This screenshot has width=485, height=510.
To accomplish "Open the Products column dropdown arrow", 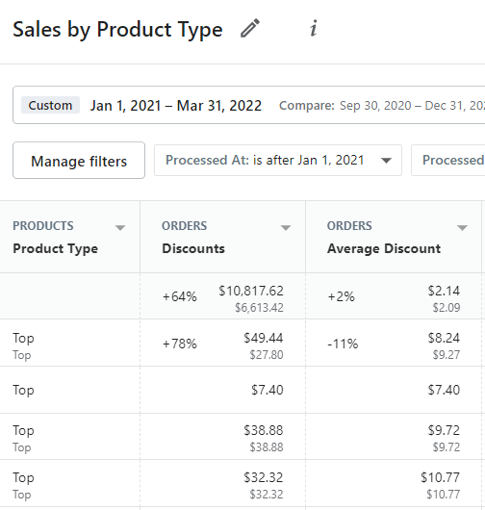I will coord(120,227).
